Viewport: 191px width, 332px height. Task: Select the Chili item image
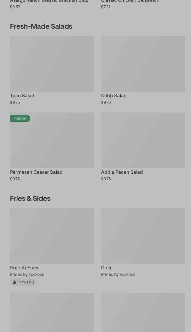[x=143, y=236]
